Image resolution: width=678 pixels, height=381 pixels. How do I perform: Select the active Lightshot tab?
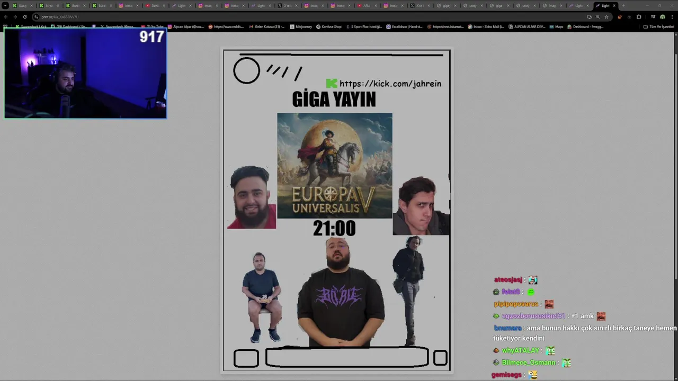[x=605, y=6]
